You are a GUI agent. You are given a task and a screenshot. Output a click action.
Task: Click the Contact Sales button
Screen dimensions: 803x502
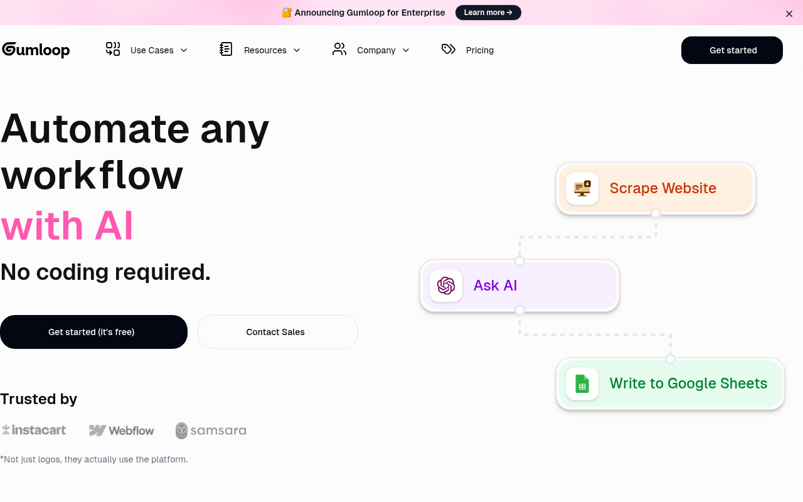coord(277,332)
